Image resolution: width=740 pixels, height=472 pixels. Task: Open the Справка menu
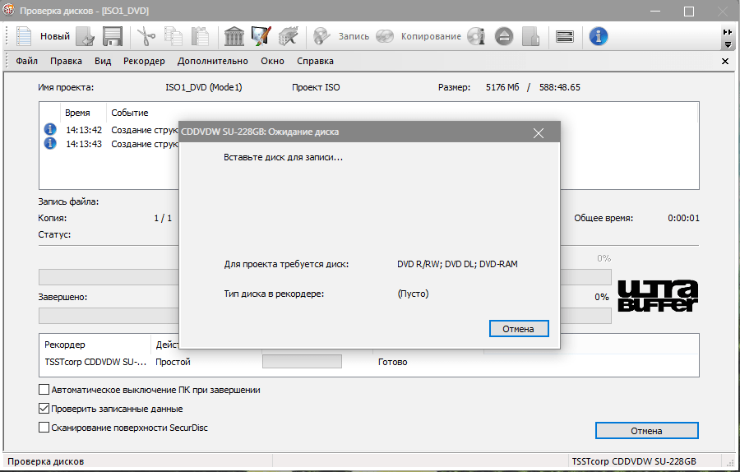[x=315, y=61]
